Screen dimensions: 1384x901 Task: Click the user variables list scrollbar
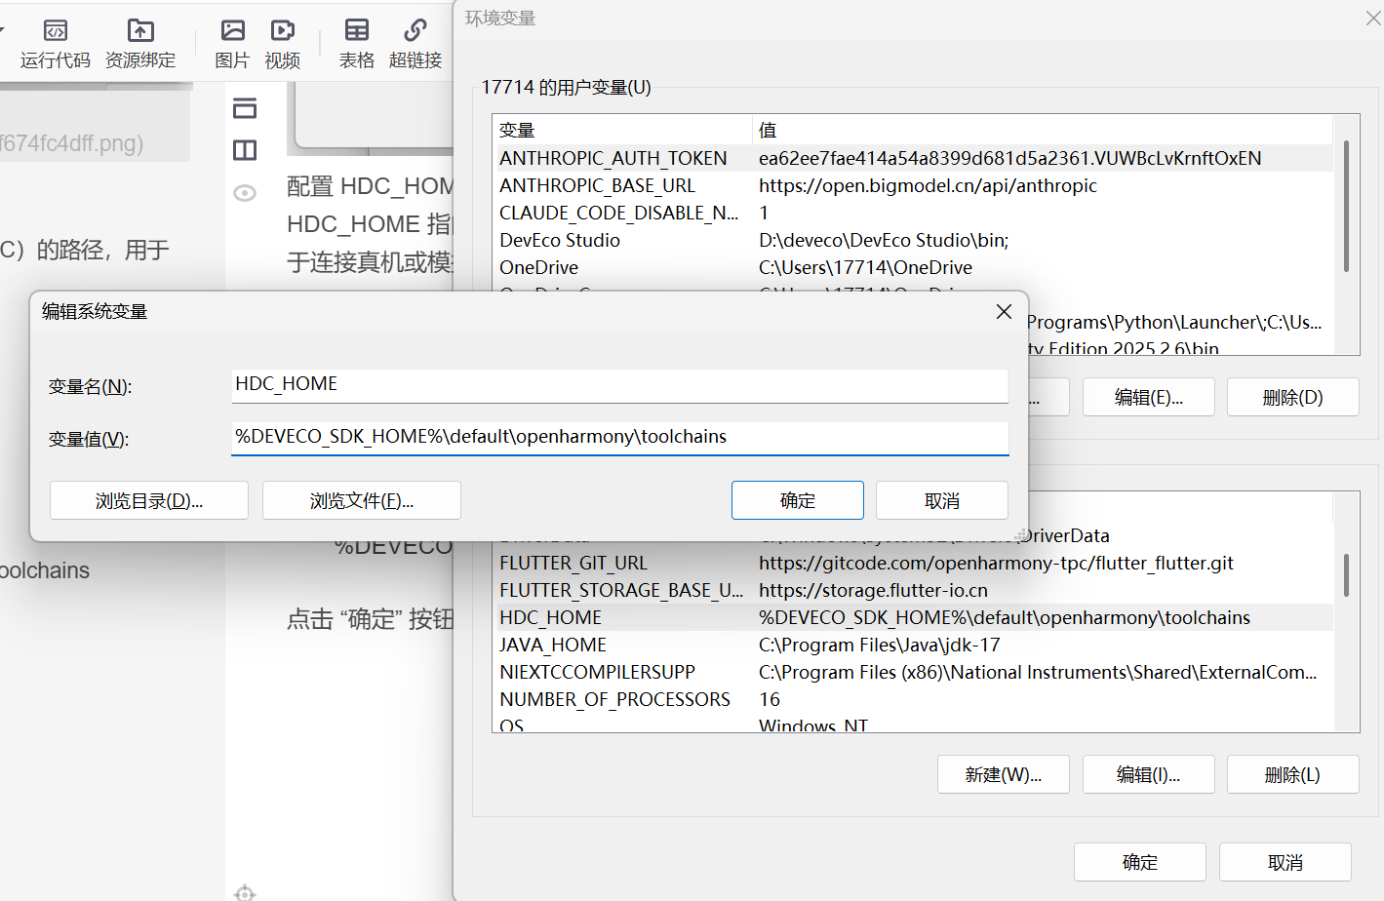[1346, 207]
